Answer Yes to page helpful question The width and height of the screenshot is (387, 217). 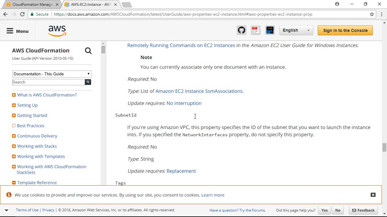pos(324,210)
